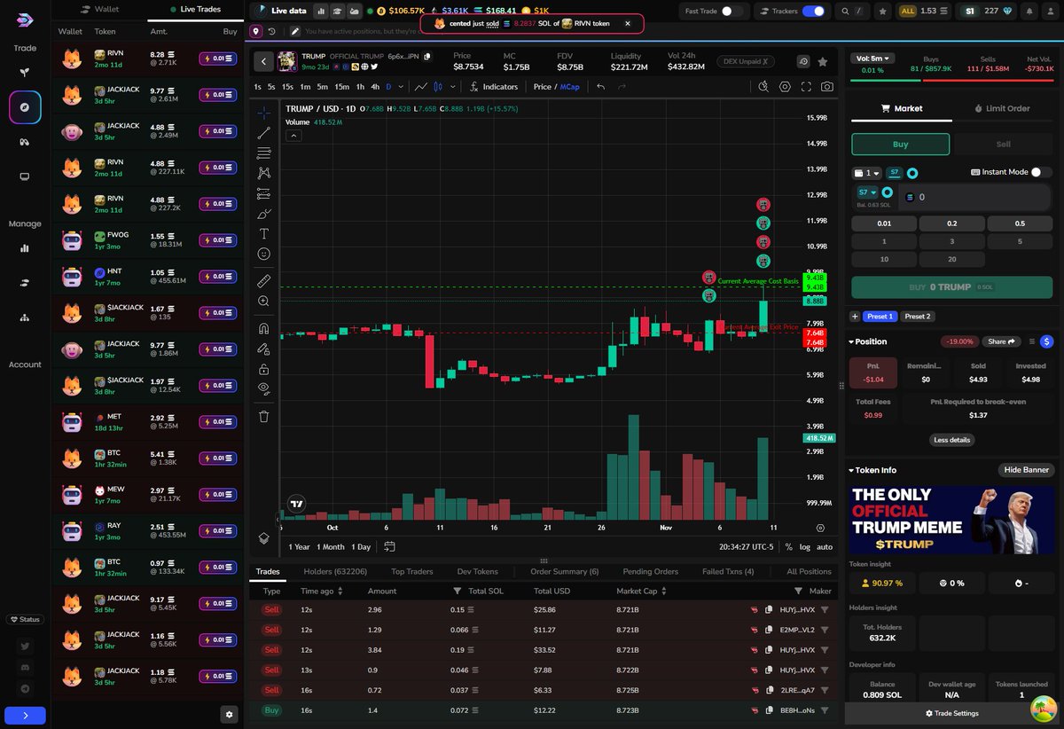This screenshot has height=729, width=1064.
Task: Open the candle chart type dropdown
Action: (452, 87)
